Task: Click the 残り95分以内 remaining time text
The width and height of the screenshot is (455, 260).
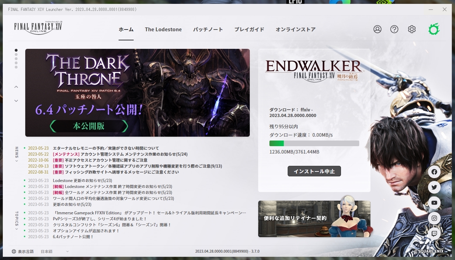Action: click(x=283, y=126)
